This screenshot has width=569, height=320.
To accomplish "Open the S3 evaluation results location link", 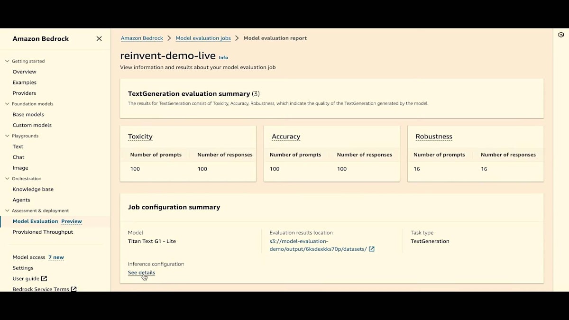I will (x=318, y=245).
